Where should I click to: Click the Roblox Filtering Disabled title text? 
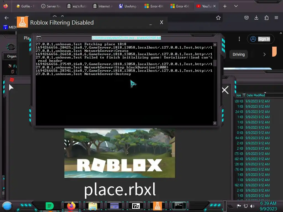tap(62, 23)
